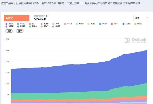Screen dimensions: 153x104
Task: Click the 清空 clear-all button
Action: coord(20,31)
